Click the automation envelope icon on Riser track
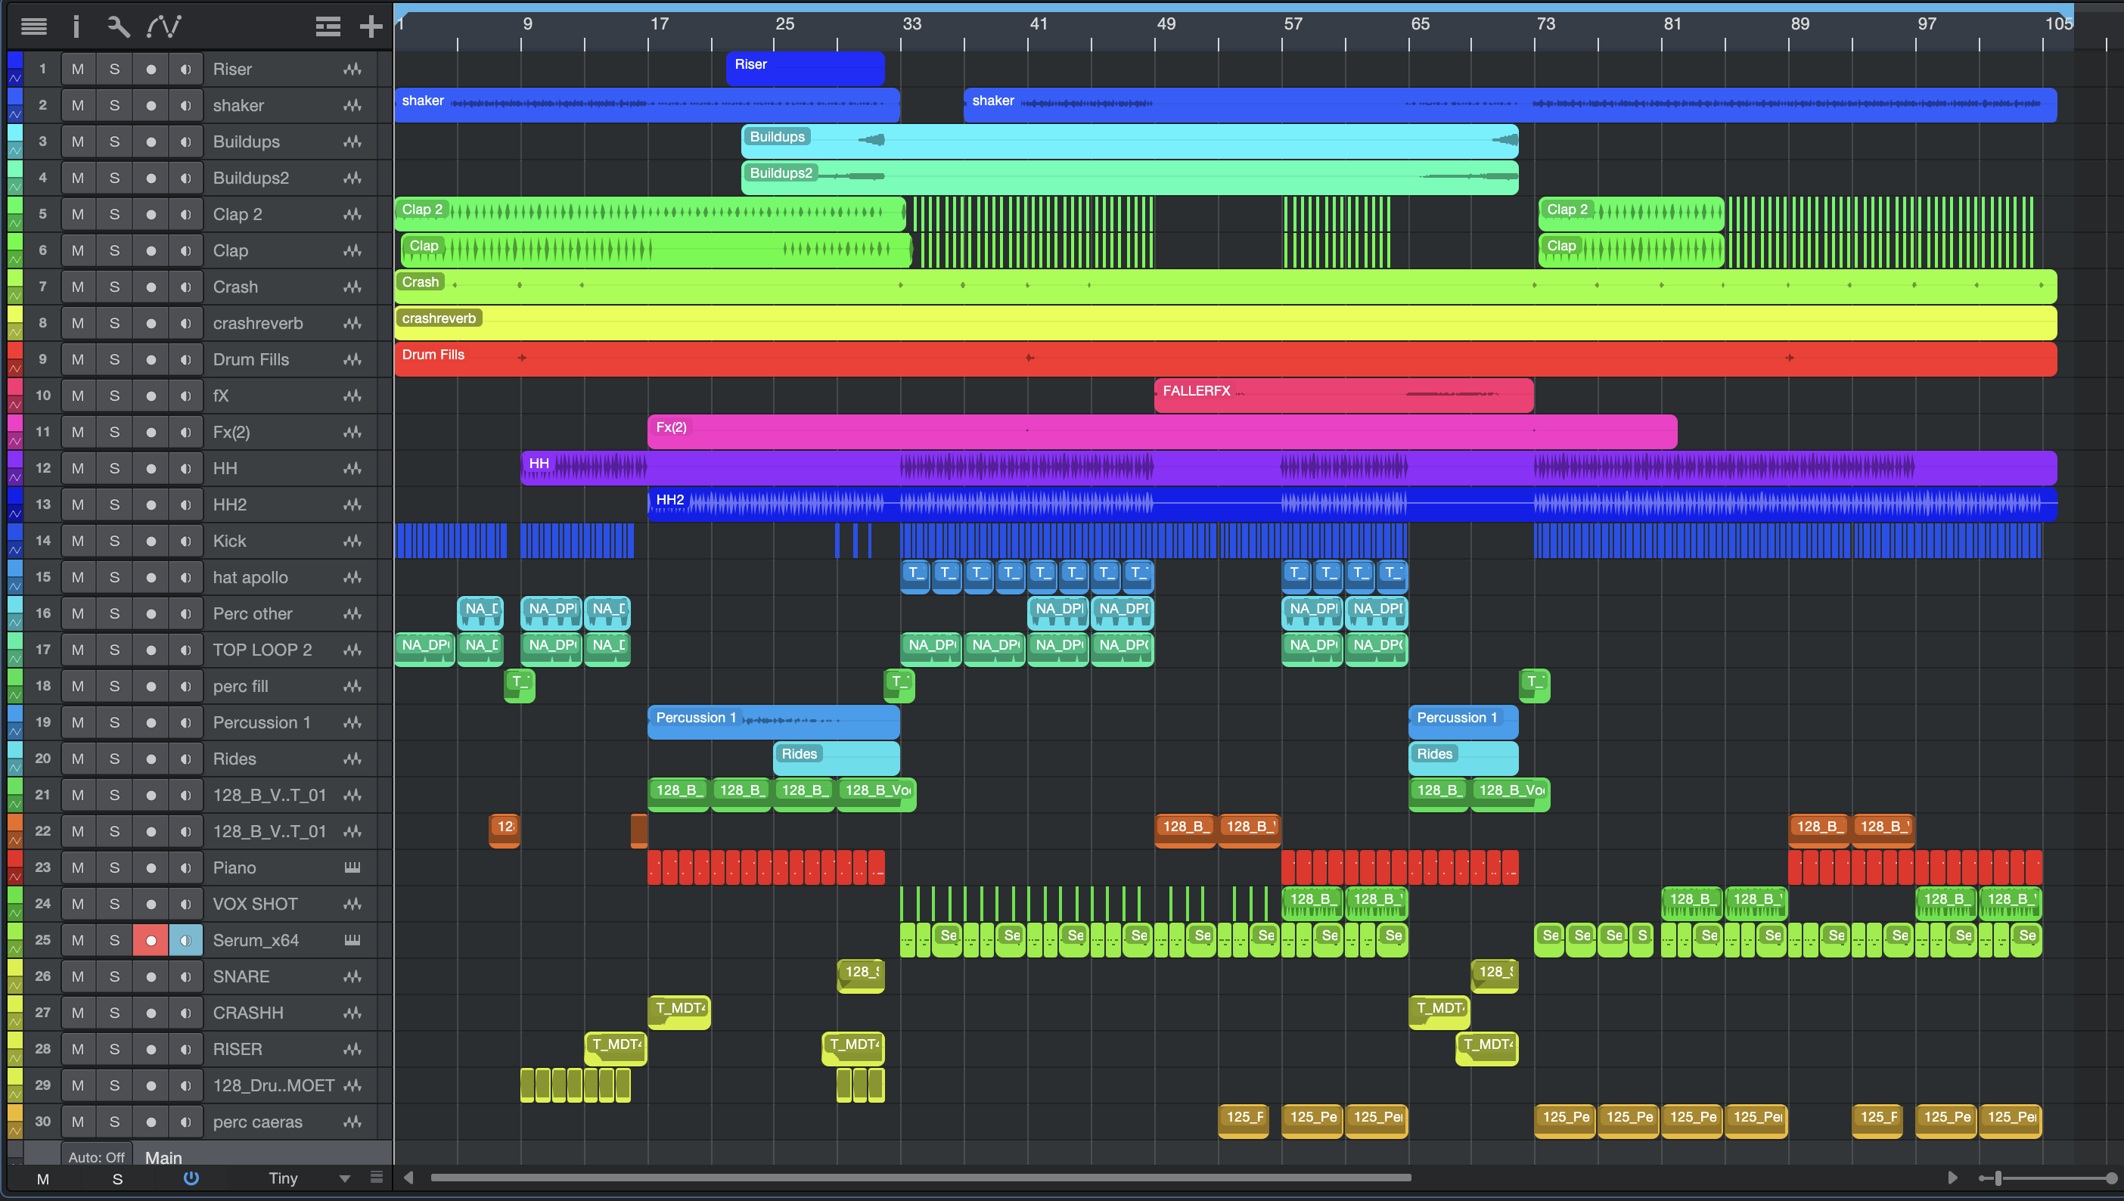Image resolution: width=2124 pixels, height=1201 pixels. (15, 79)
